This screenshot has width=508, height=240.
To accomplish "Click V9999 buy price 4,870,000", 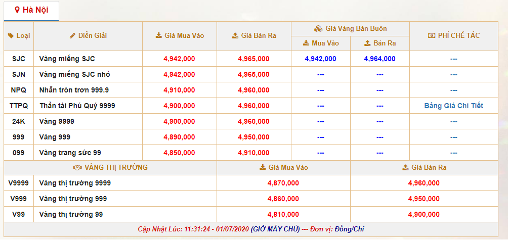I will click(283, 183).
